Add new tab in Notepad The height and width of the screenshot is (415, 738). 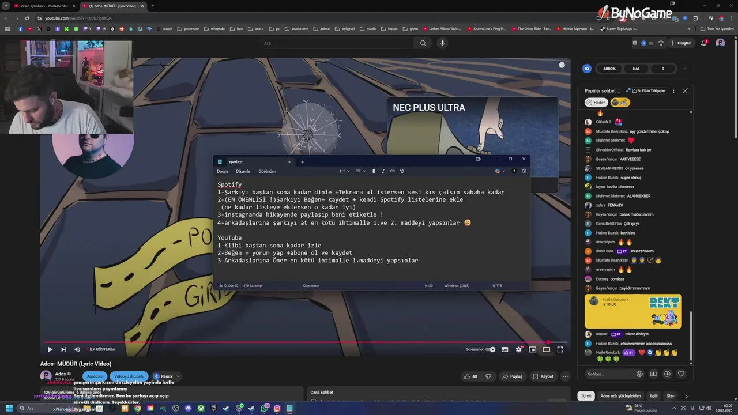302,162
